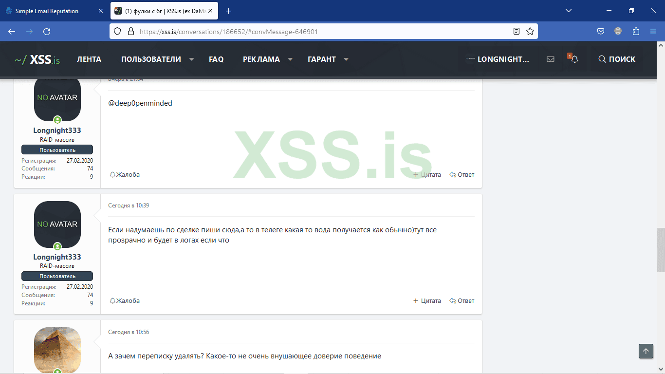List all tabs dropdown arrow
This screenshot has width=665, height=374.
click(x=569, y=11)
